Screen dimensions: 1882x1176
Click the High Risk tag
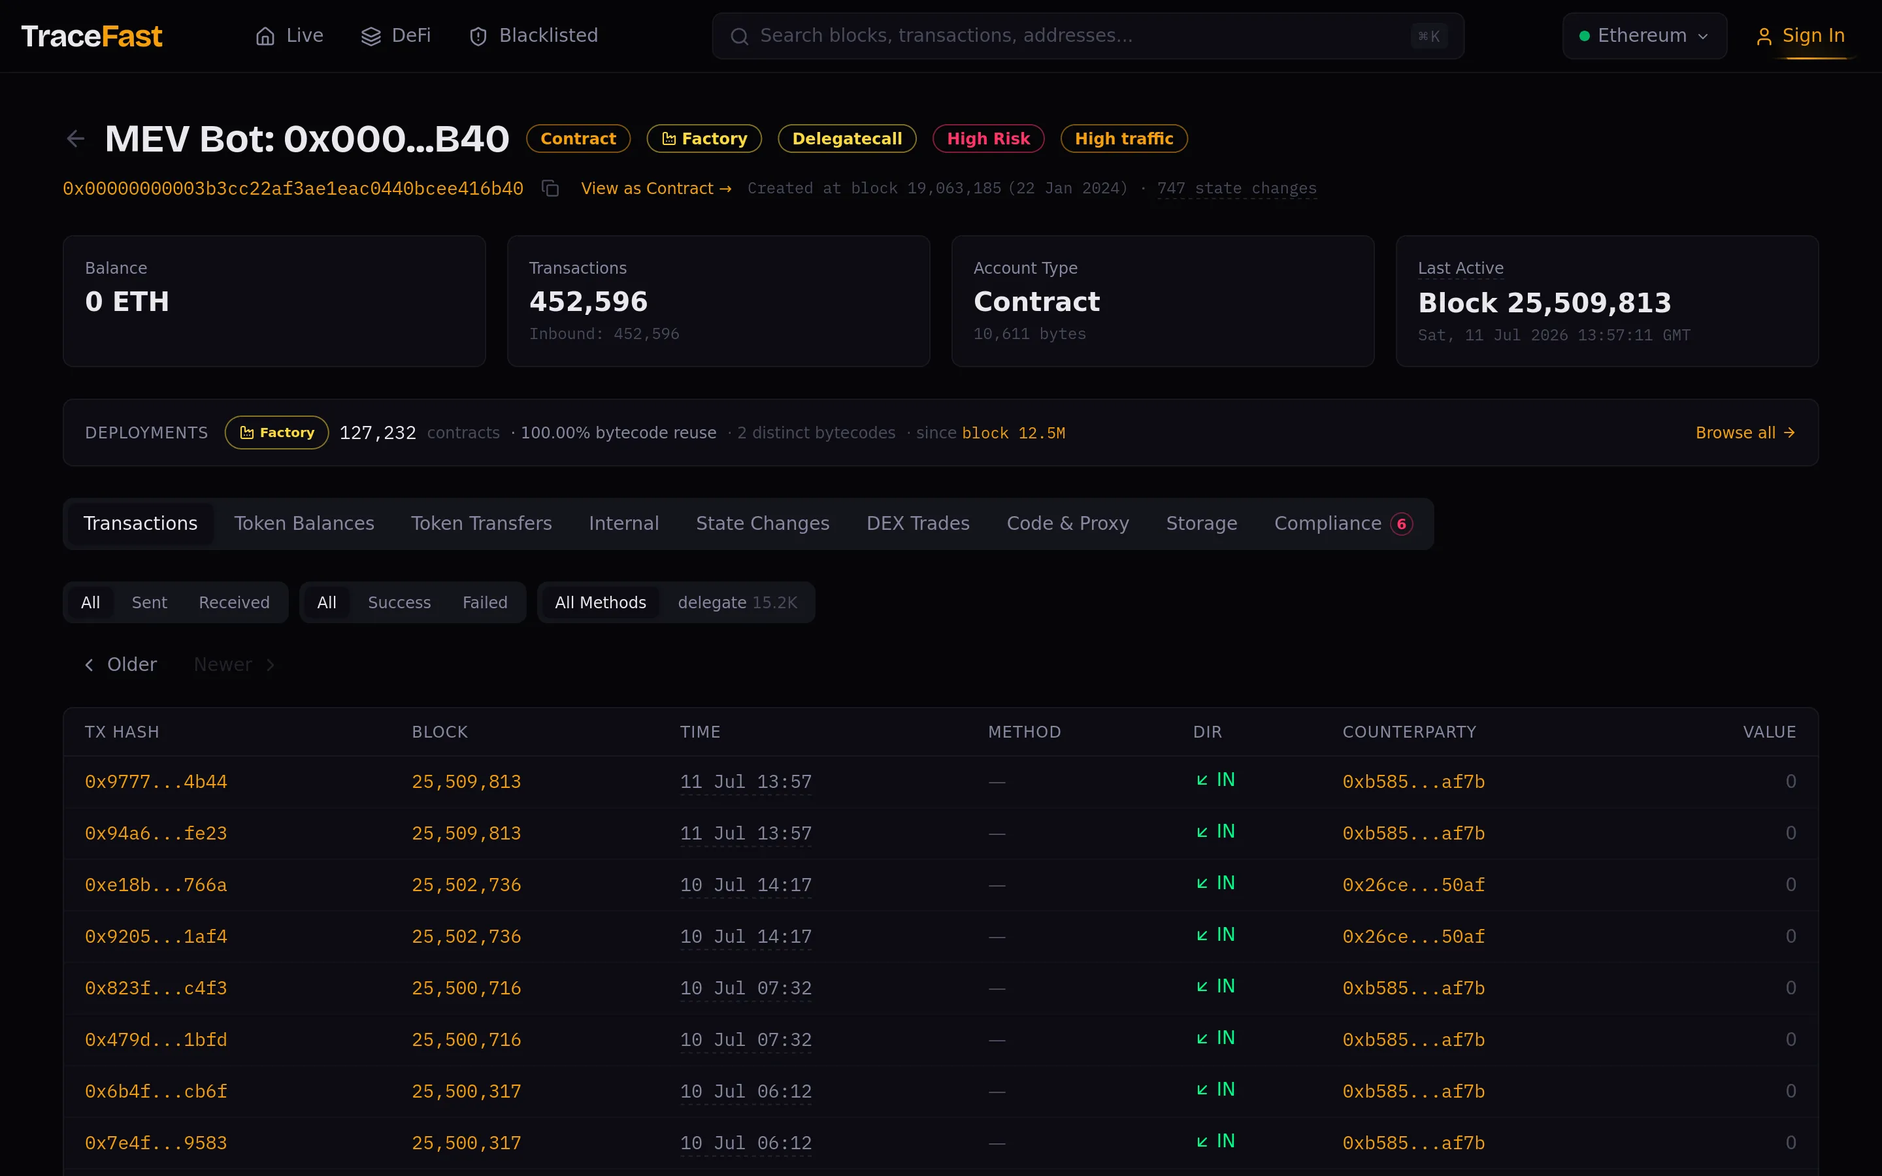pos(987,139)
